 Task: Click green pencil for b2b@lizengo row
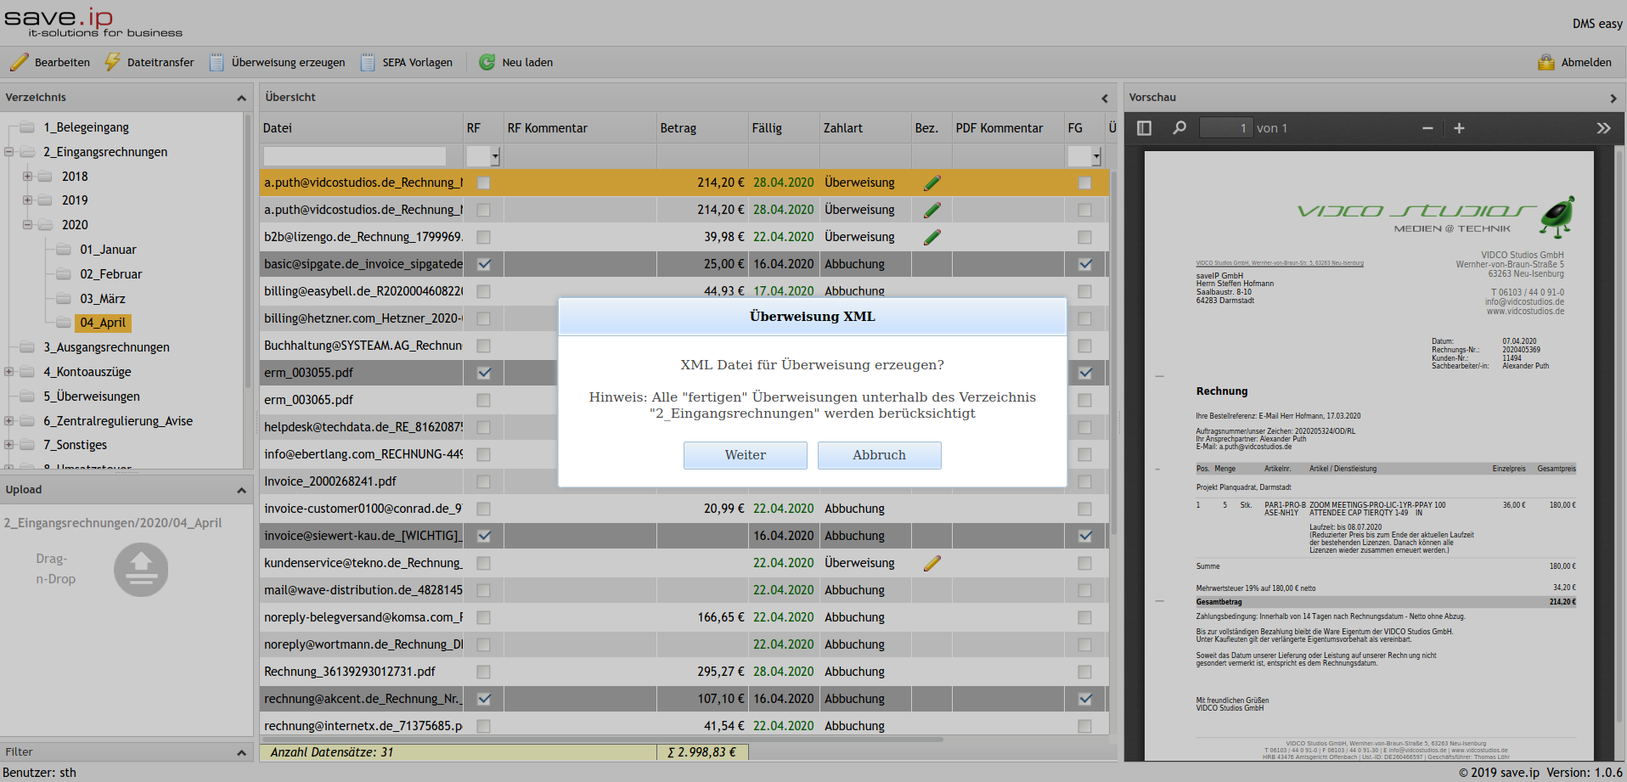pos(932,237)
